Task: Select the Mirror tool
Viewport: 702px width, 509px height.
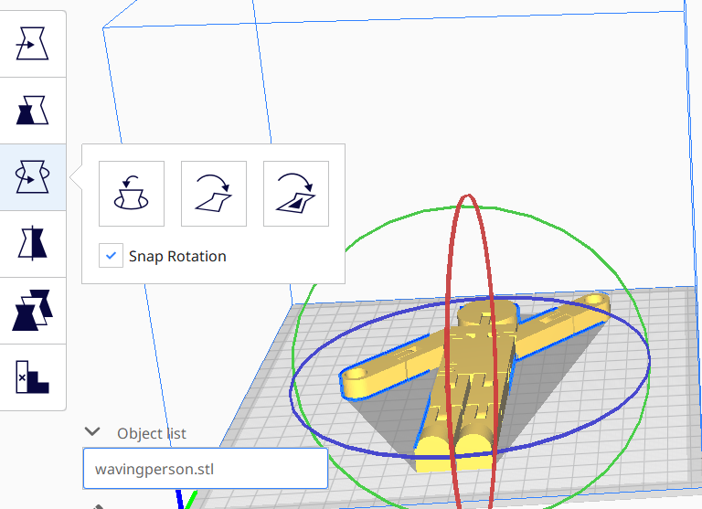Action: pyautogui.click(x=33, y=244)
